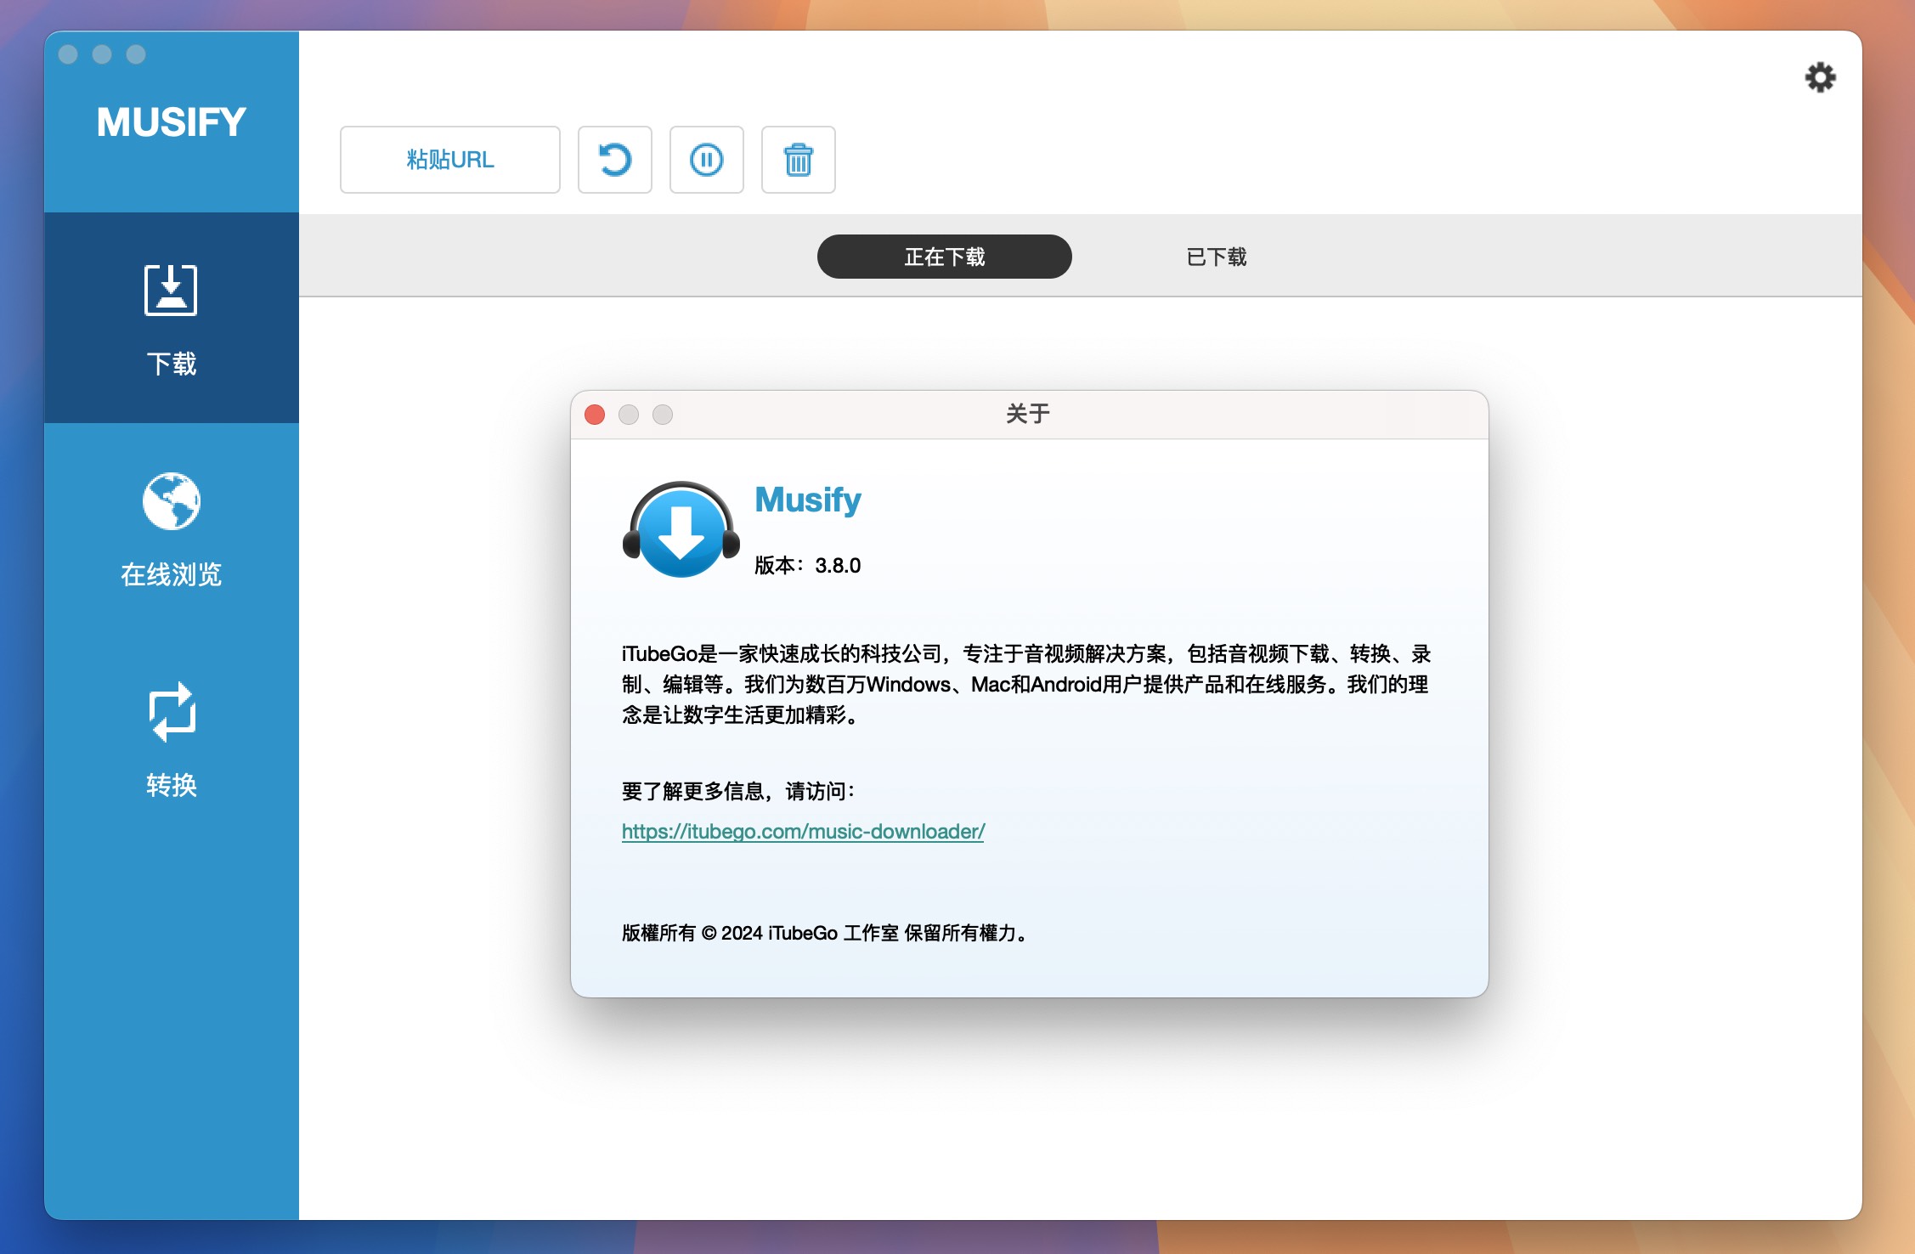This screenshot has height=1254, width=1915.
Task: Open the settings gear icon
Action: pos(1820,77)
